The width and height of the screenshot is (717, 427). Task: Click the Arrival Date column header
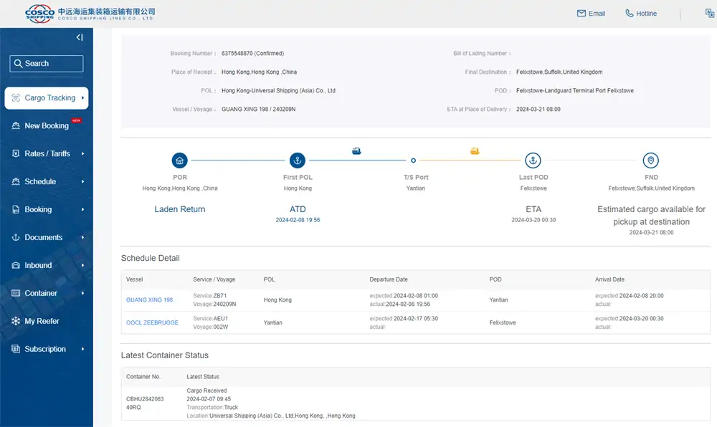point(609,279)
